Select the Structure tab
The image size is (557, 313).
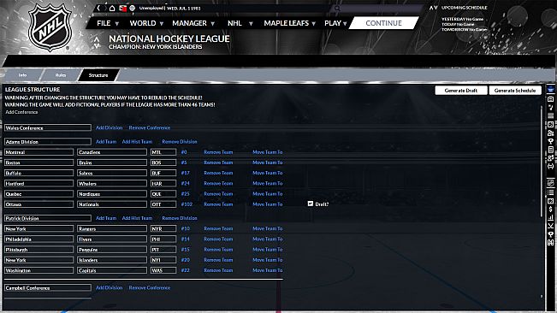(x=98, y=75)
